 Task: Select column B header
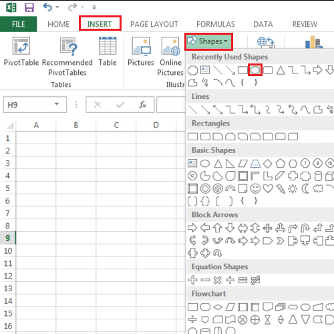click(76, 125)
